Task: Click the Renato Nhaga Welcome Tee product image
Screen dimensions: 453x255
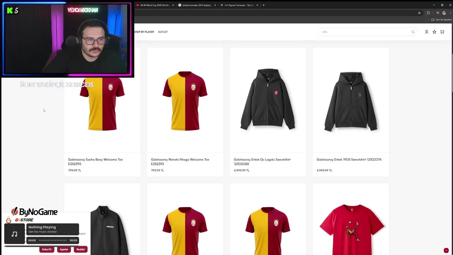Action: [x=185, y=101]
